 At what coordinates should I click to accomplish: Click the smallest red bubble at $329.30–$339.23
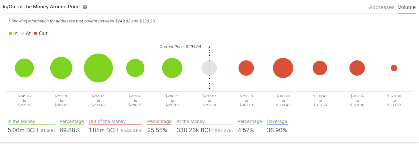[394, 68]
